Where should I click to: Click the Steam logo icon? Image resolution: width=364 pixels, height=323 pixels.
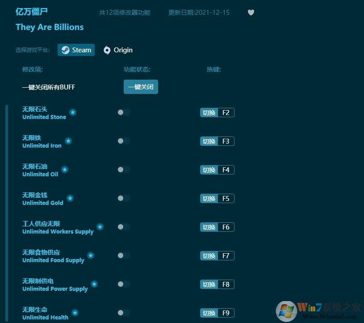tap(65, 50)
